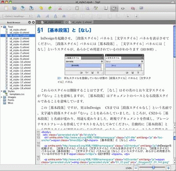Float the Book Browser panel

29,22
